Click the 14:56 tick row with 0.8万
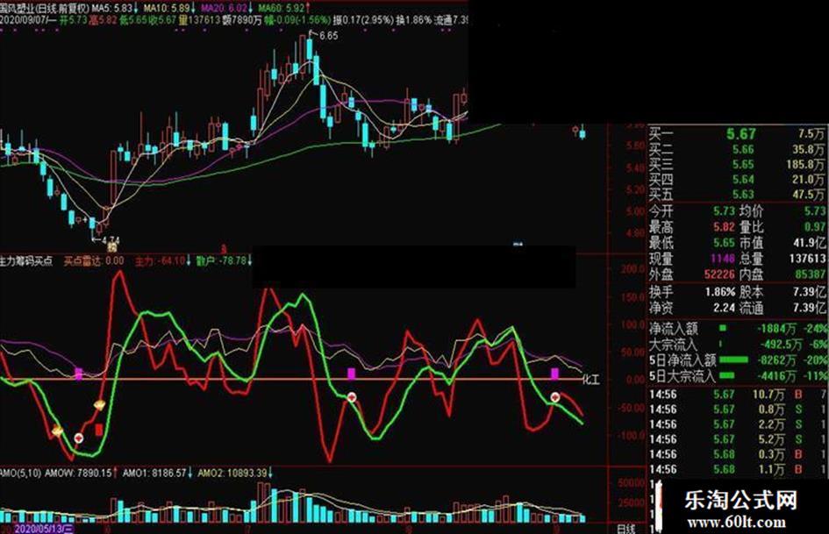Screen dimensions: 829x534 [737, 409]
